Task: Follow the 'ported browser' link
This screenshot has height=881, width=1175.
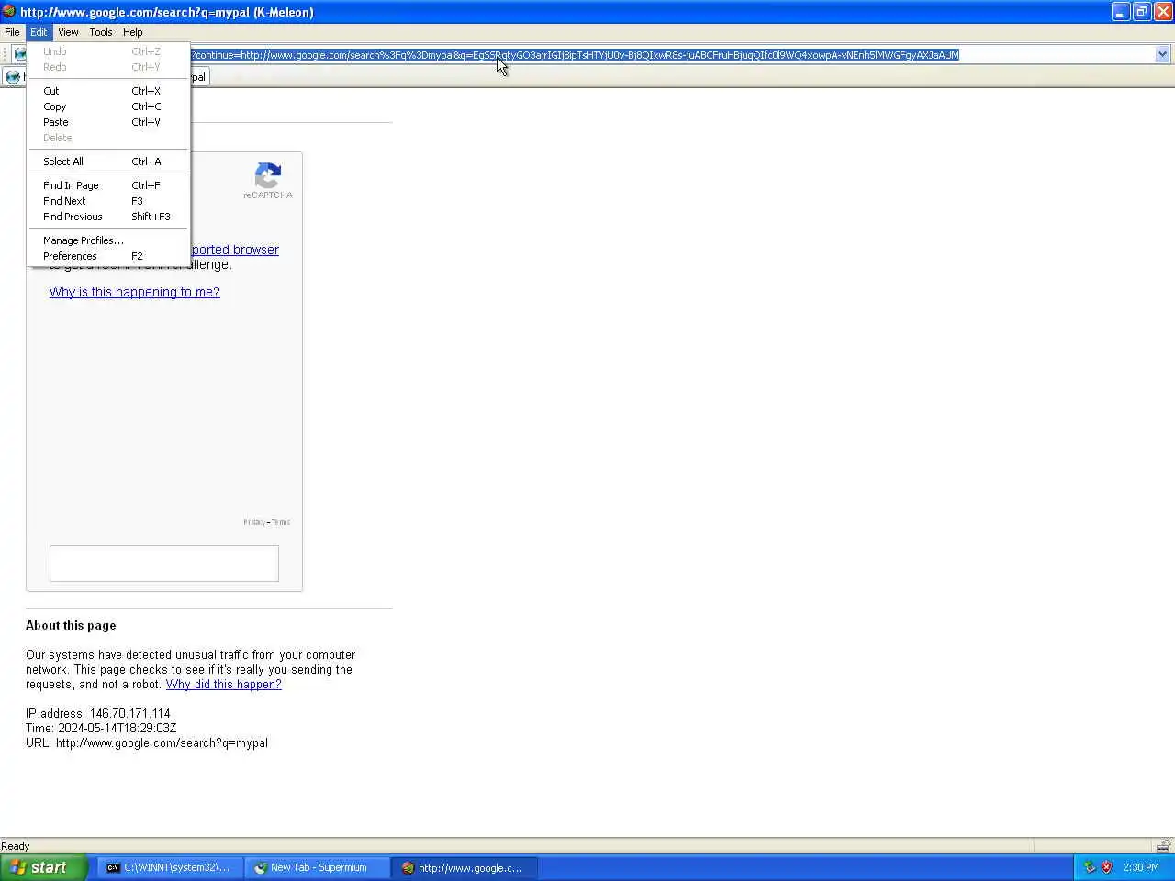Action: coord(235,250)
